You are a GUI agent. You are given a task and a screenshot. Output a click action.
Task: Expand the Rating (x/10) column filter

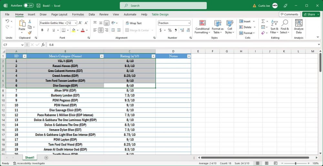click(153, 56)
